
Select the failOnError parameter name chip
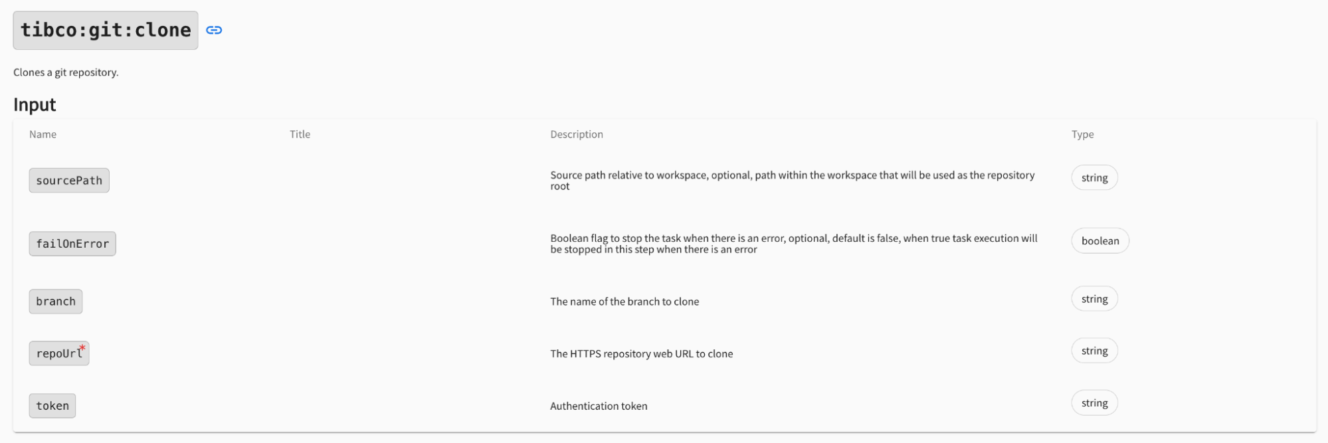click(x=72, y=244)
